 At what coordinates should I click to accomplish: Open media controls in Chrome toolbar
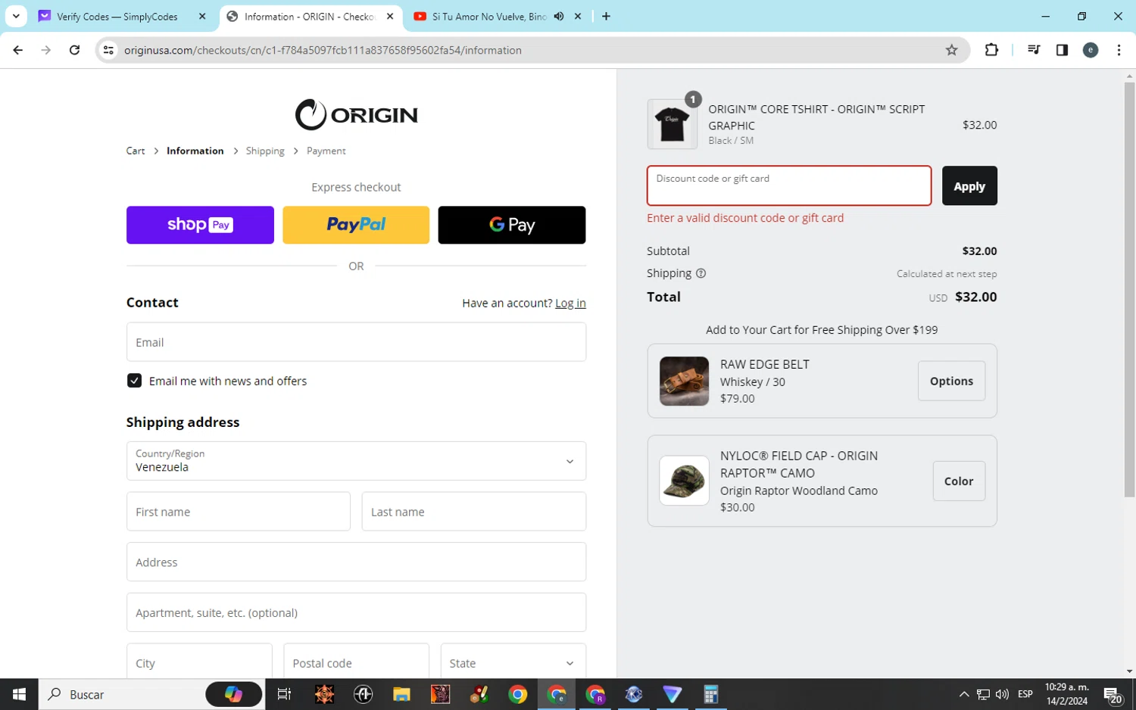[1034, 50]
